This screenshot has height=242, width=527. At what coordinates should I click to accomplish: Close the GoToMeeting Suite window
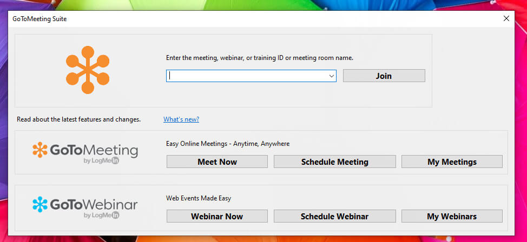click(506, 18)
